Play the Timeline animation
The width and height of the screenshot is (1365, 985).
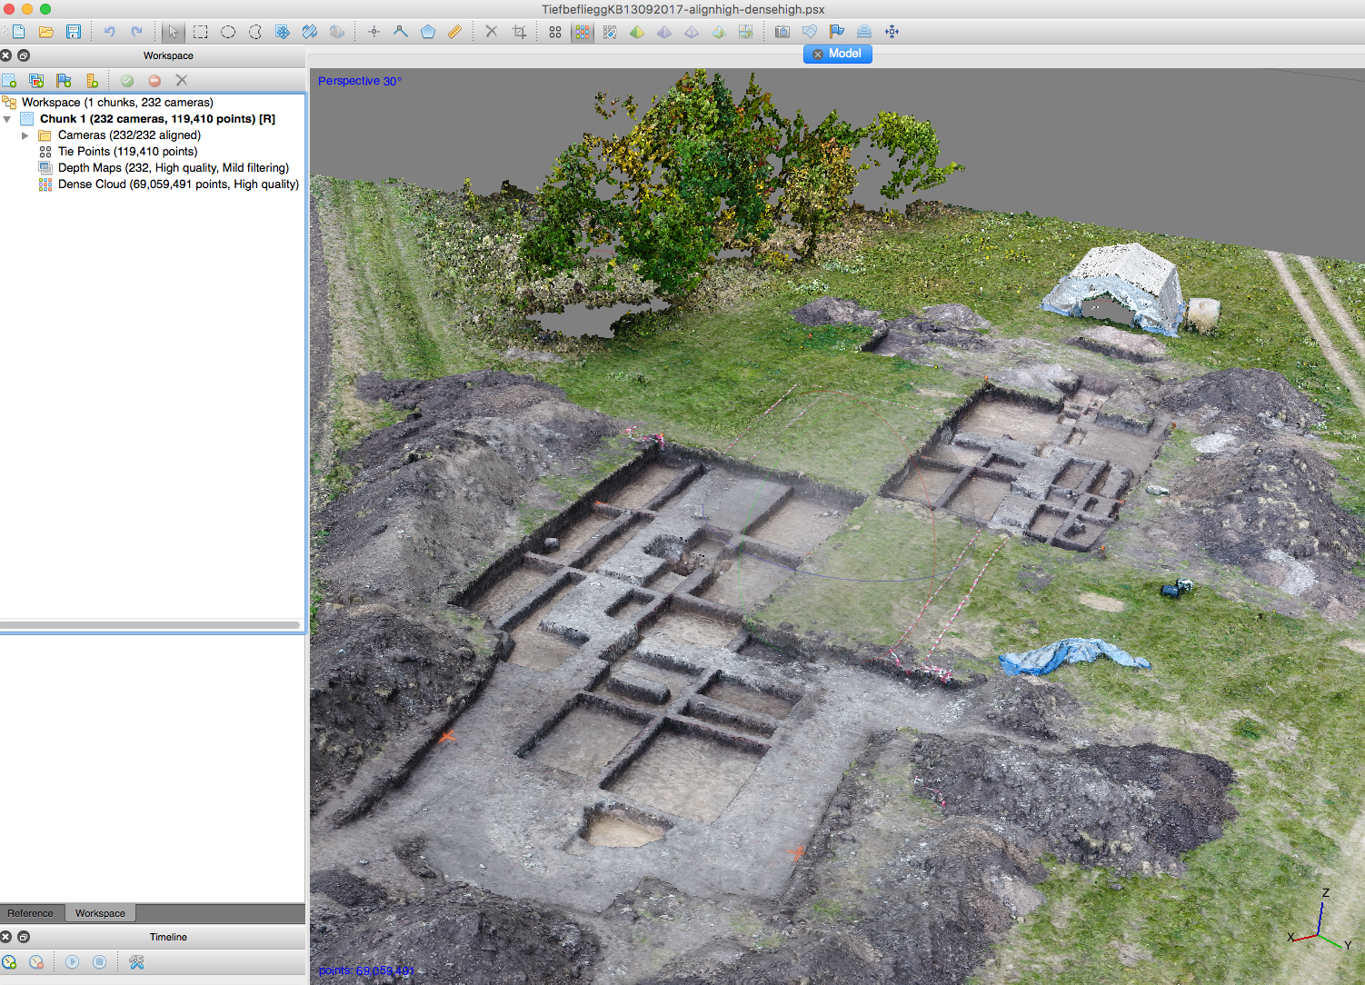[x=73, y=962]
